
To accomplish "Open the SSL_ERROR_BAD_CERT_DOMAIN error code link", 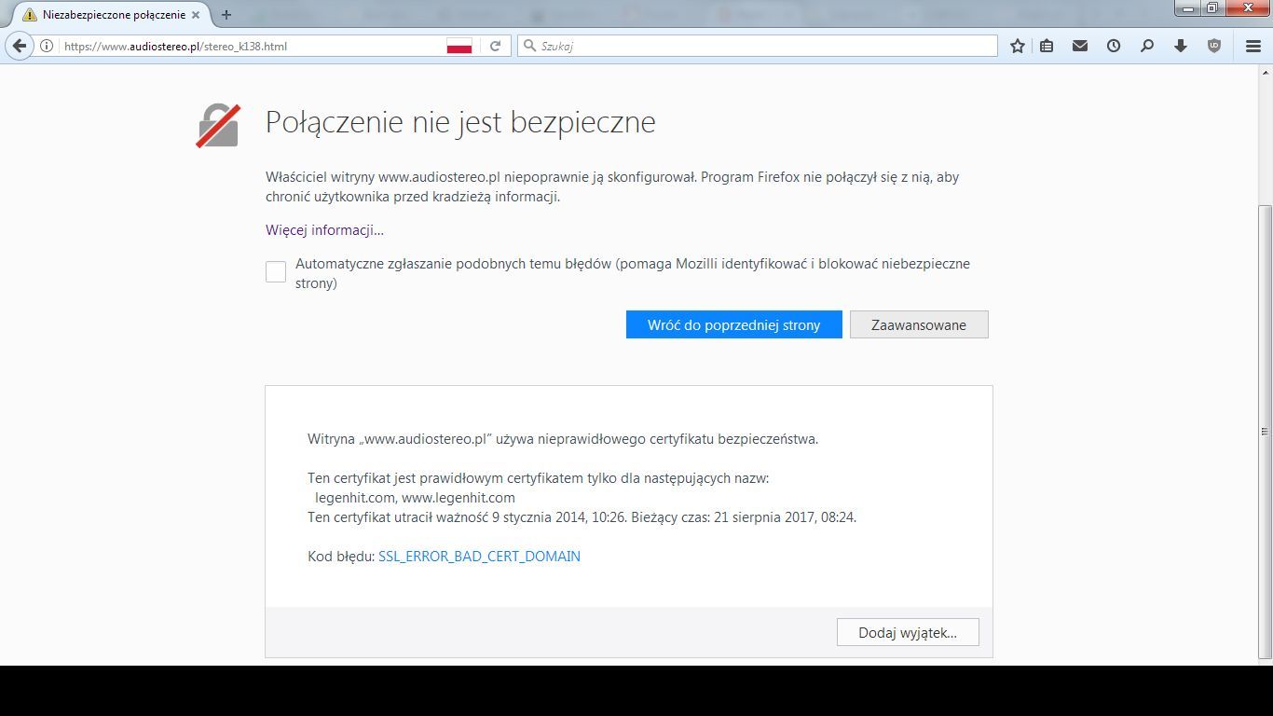I will click(x=479, y=557).
